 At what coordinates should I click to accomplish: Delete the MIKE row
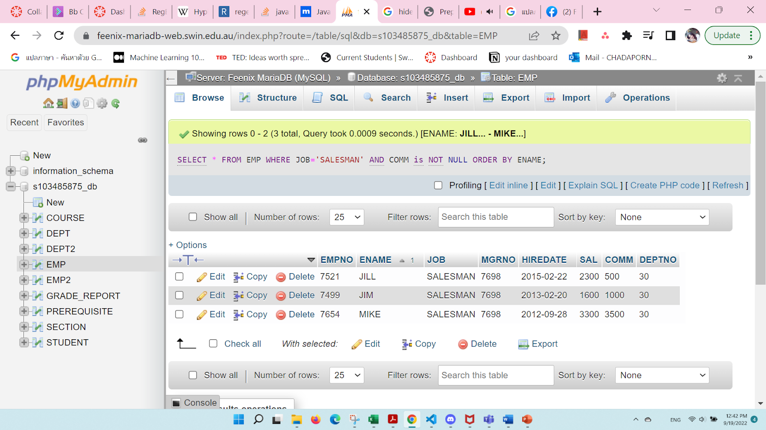click(295, 314)
